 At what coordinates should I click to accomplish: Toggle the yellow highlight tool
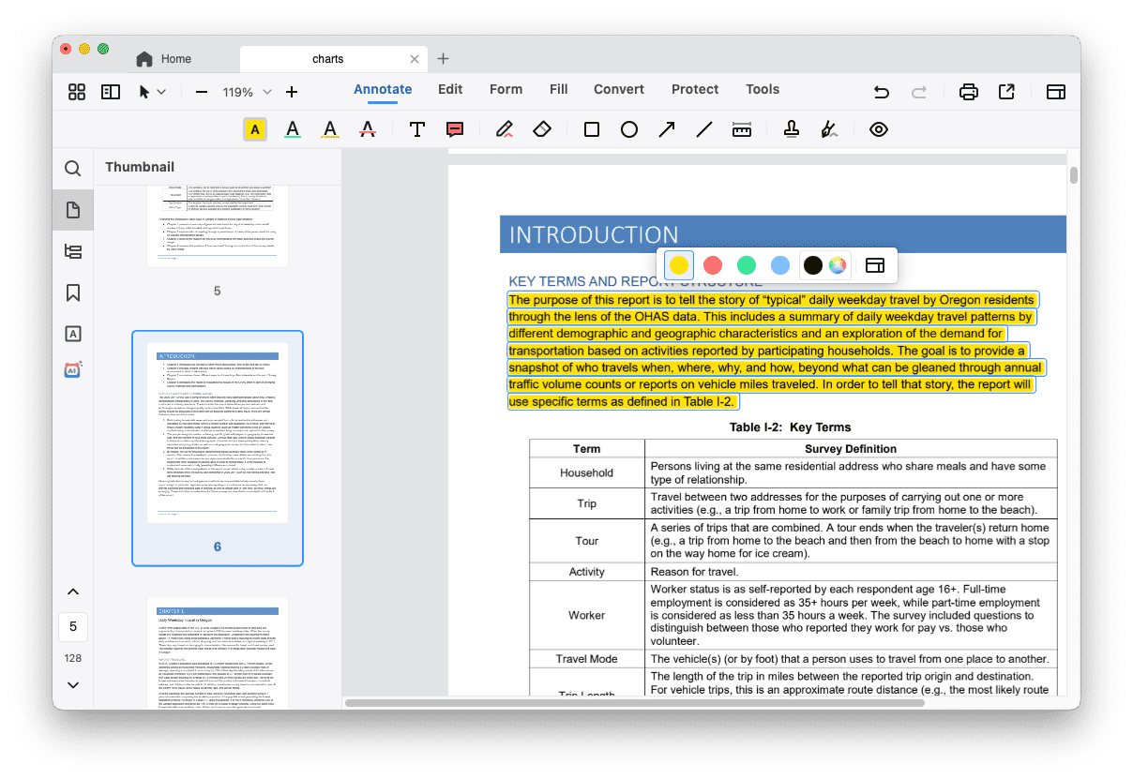(255, 129)
